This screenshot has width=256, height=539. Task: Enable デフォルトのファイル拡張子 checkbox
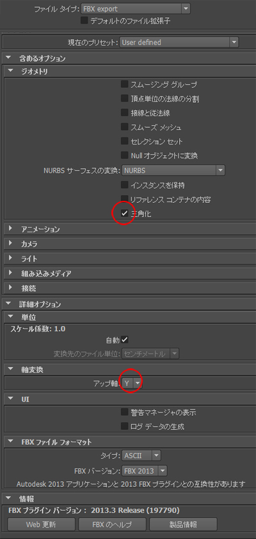coord(84,21)
